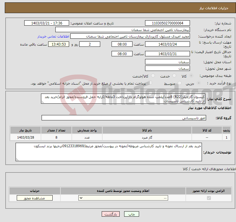The image size is (236, 222).
Task: Click the بازگشت back button
Action: pyautogui.click(x=111, y=214)
